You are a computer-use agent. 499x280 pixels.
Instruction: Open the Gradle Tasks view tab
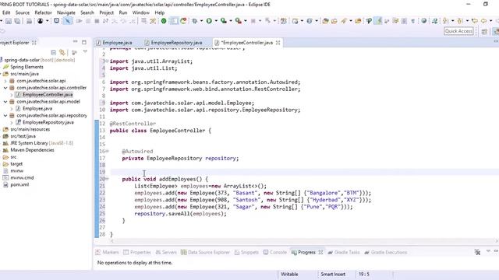click(344, 252)
